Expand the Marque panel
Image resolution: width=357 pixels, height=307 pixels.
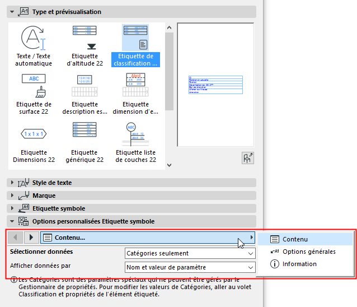pos(12,196)
